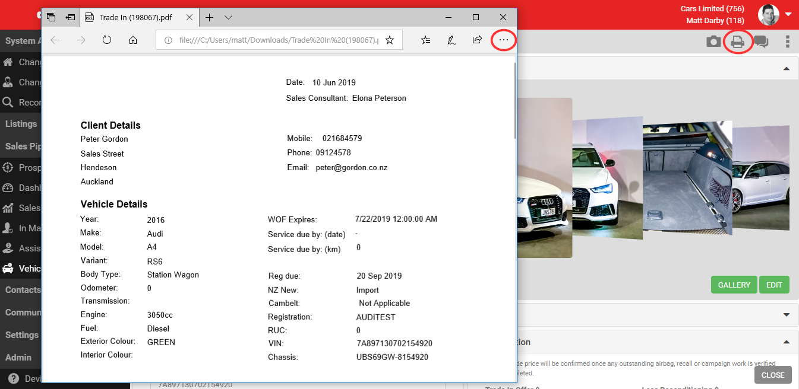This screenshot has width=799, height=389.
Task: Click the Sales chart sidebar icon
Action: coord(8,208)
